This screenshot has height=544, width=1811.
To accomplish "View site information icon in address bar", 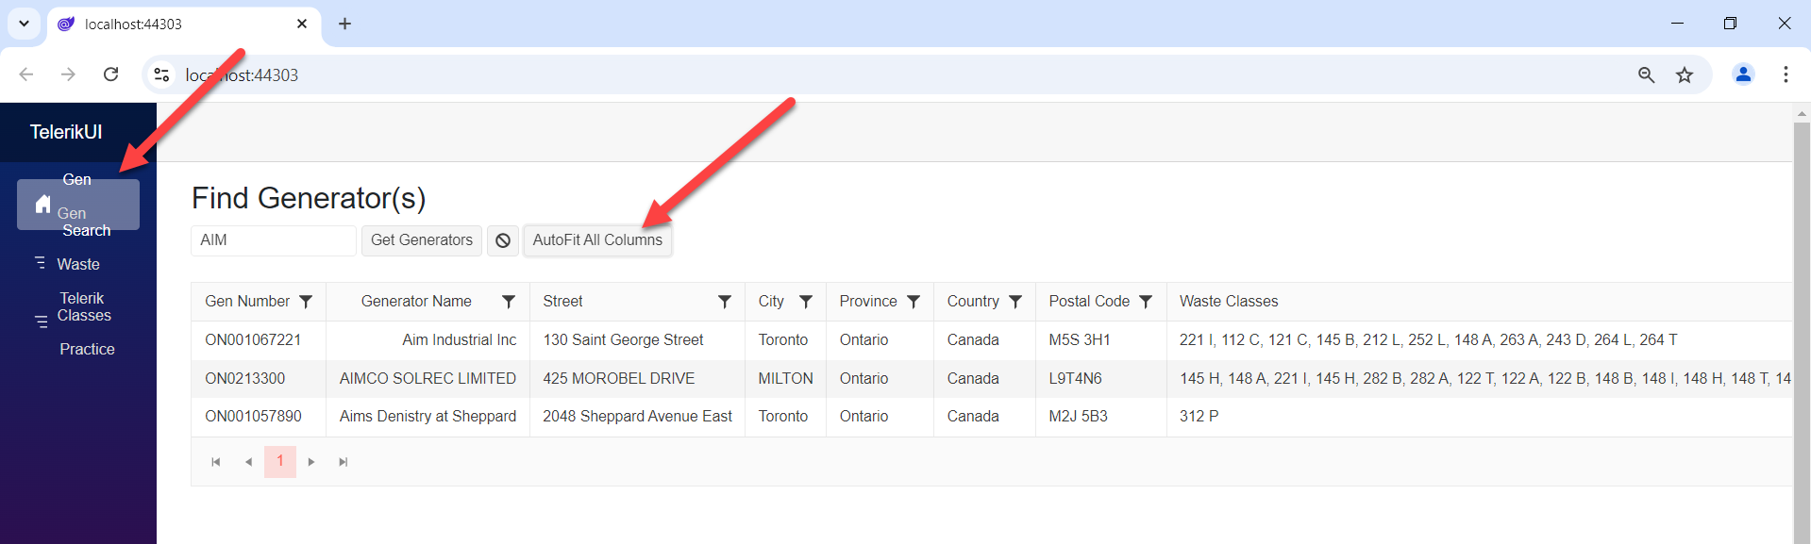I will 161,74.
